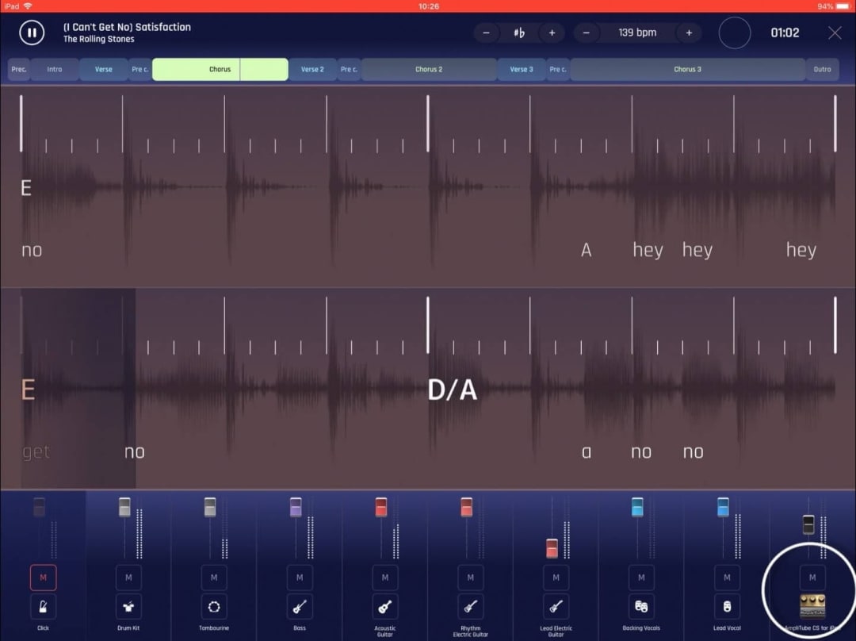The image size is (856, 641).
Task: Tap the circular recording indicator near timer
Action: click(734, 33)
